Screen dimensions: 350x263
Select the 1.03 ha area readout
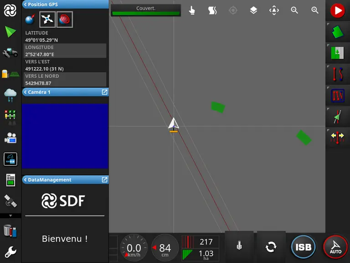200,254
